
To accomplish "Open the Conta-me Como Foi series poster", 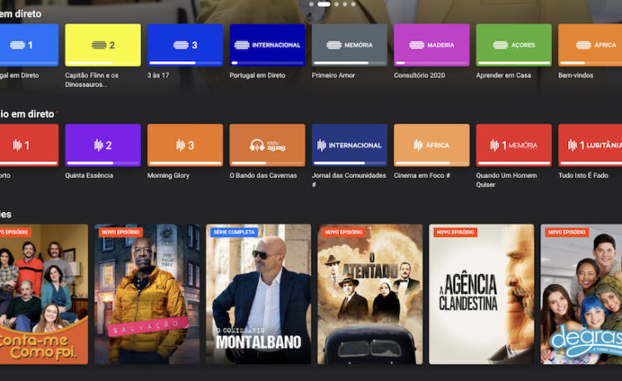I will tap(44, 294).
